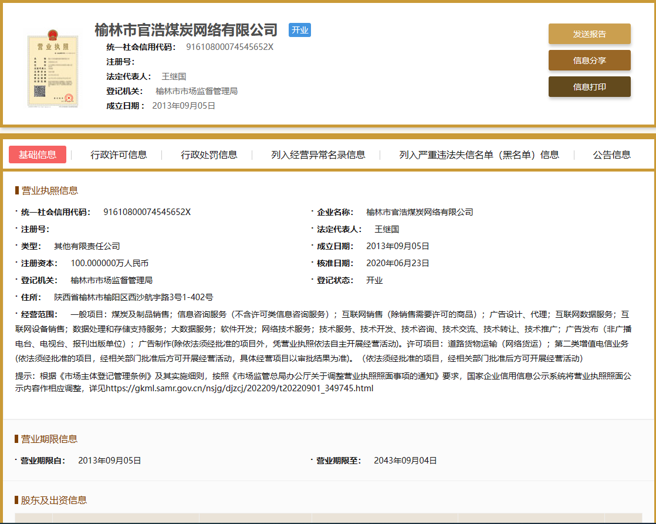The height and width of the screenshot is (524, 656).
Task: Click the 注册资本 value 100.000000万人民币
Action: [109, 263]
